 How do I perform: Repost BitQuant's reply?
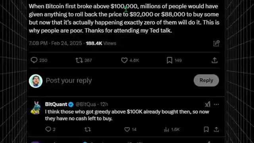[x=88, y=129]
